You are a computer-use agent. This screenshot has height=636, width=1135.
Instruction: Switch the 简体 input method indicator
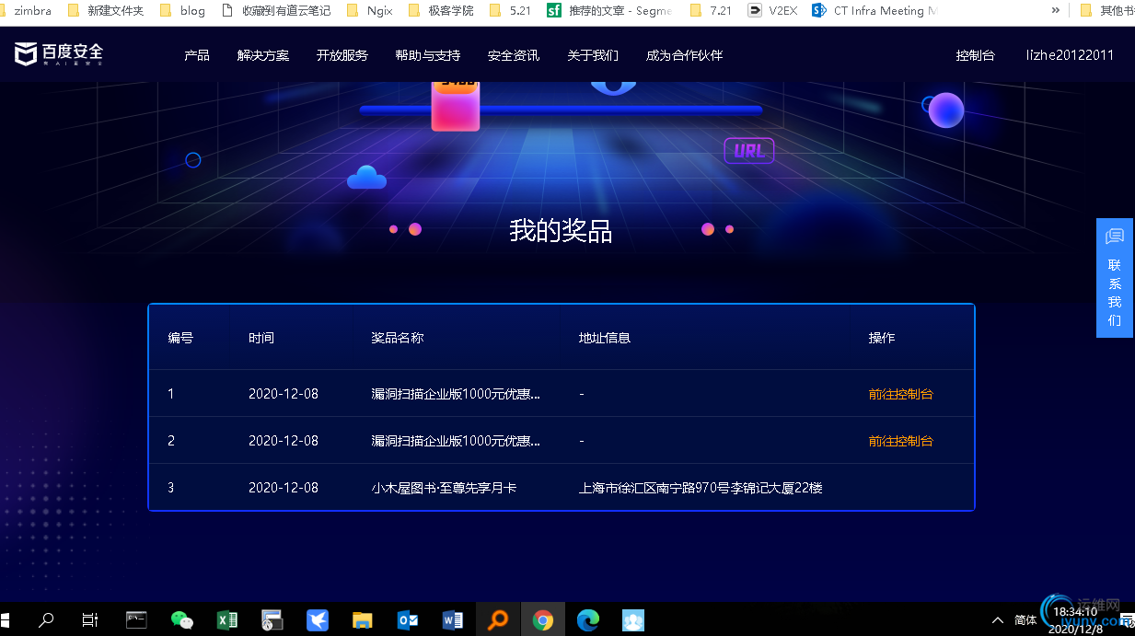pos(1025,620)
